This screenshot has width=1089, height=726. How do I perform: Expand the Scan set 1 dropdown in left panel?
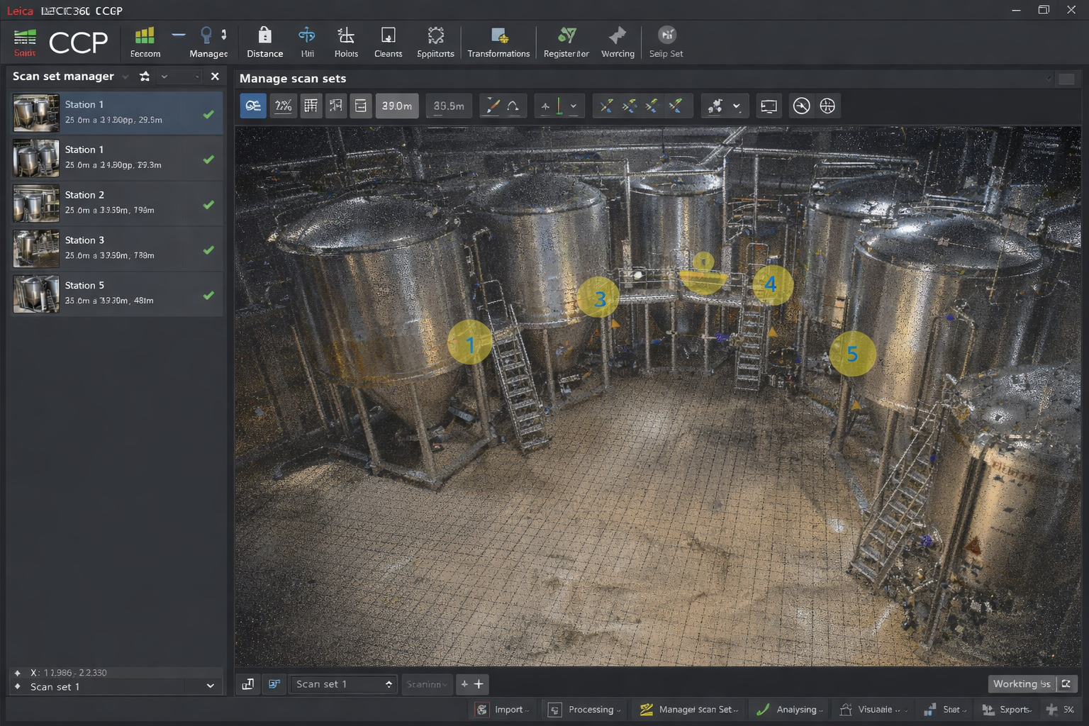[x=210, y=686]
